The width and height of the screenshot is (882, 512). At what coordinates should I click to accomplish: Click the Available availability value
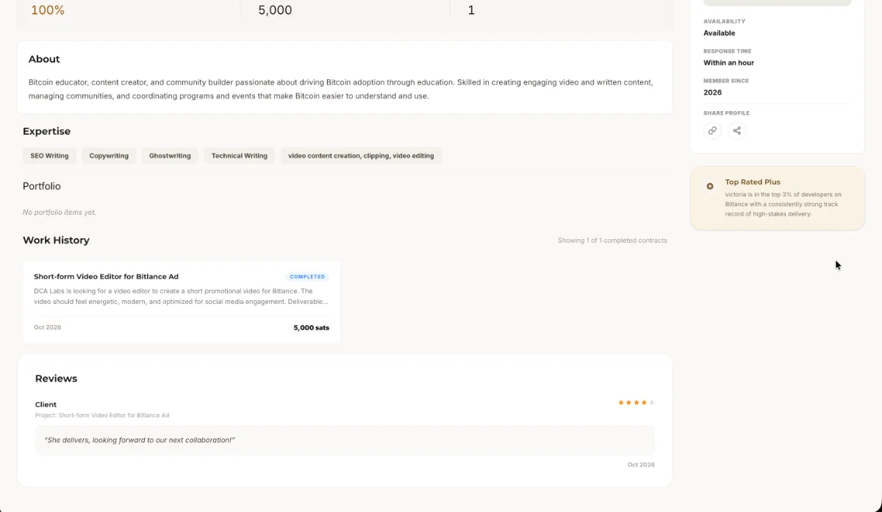[x=719, y=33]
